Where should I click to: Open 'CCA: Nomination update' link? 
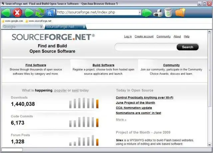click(x=134, y=108)
